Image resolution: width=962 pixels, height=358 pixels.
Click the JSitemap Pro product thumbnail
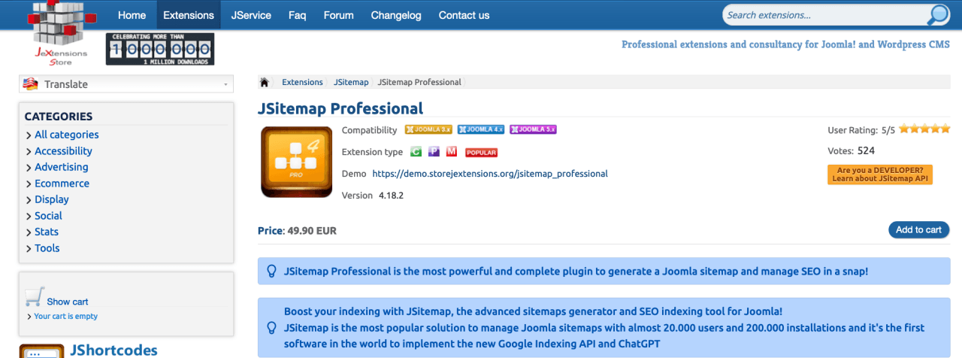pos(296,162)
